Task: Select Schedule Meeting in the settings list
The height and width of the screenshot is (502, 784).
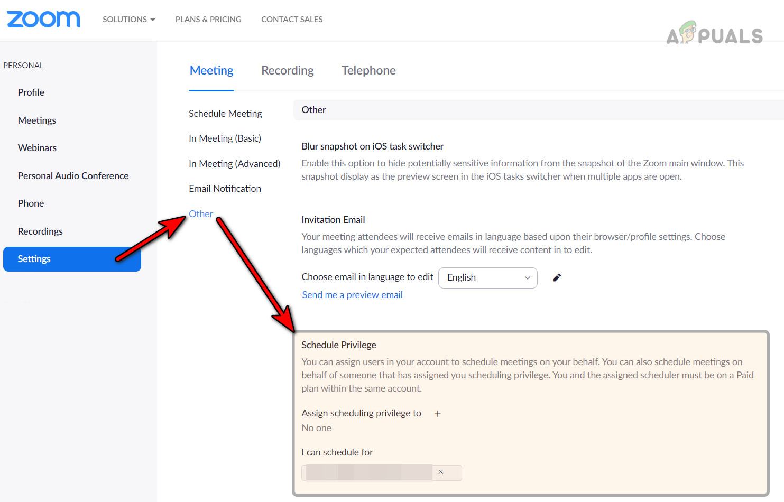Action: click(225, 113)
